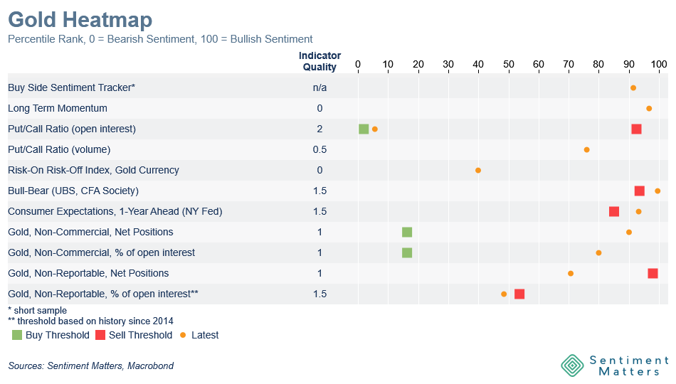Click red Sell square on Non-Reportable Net Positions row
The height and width of the screenshot is (384, 676).
coord(653,273)
